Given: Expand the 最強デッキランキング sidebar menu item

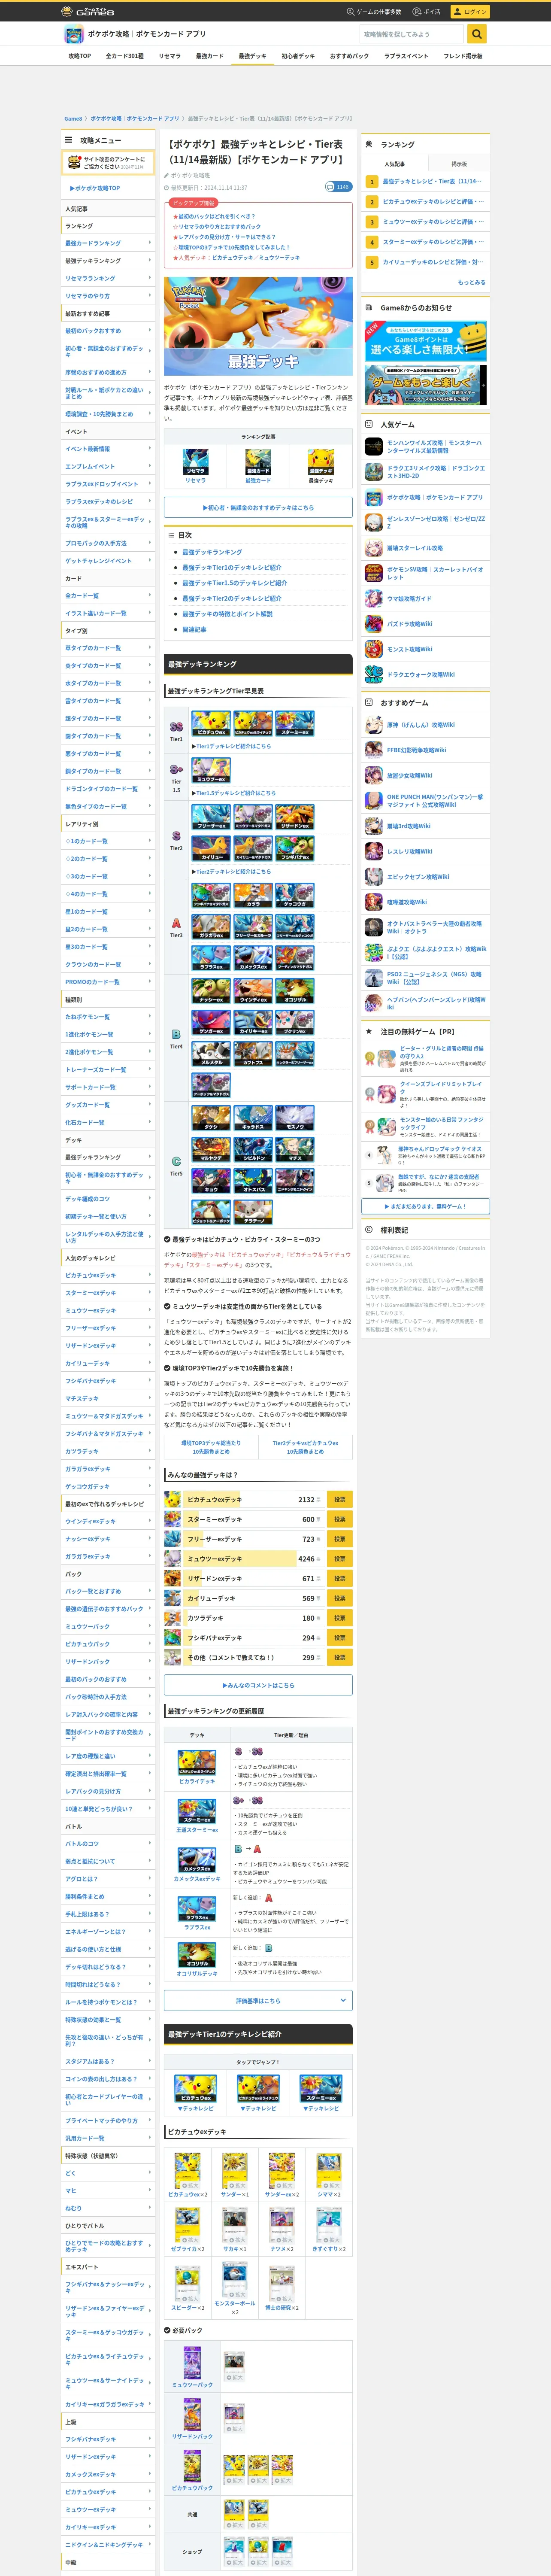Looking at the screenshot, I should pos(108,261).
